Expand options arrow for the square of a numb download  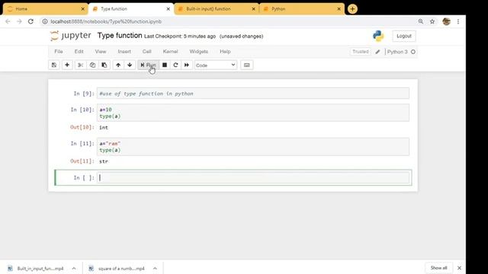point(155,269)
